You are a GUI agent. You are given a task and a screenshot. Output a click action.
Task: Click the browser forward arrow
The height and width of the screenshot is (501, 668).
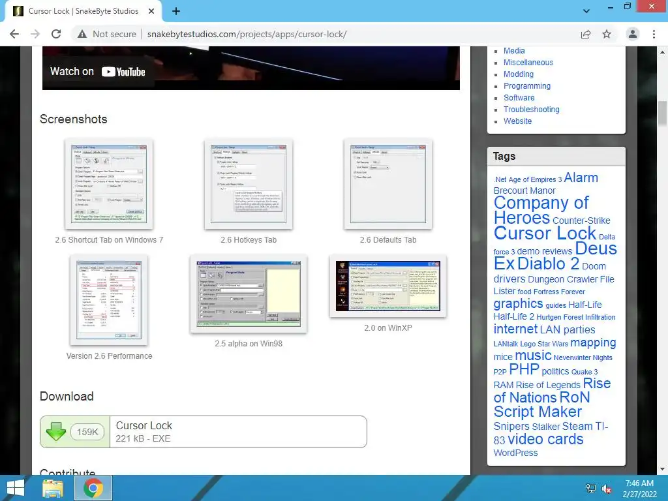pos(35,34)
